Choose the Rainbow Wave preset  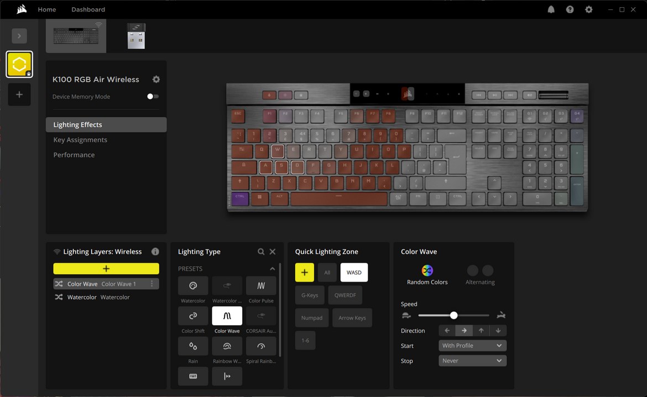[227, 346]
